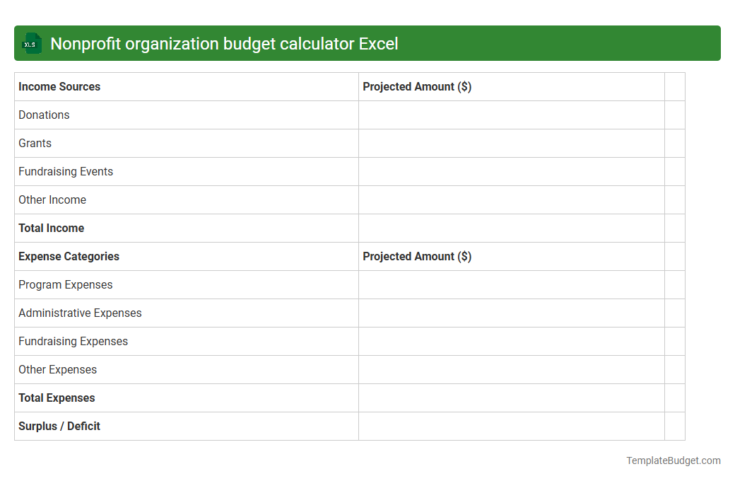Open the TemplateBudget.com link
Viewport: 735px width, 481px height.
[x=673, y=460]
